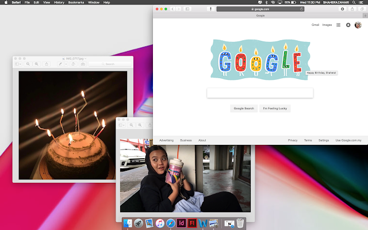Click the Safari extension exclamation button
The image size is (368, 230).
(x=210, y=9)
